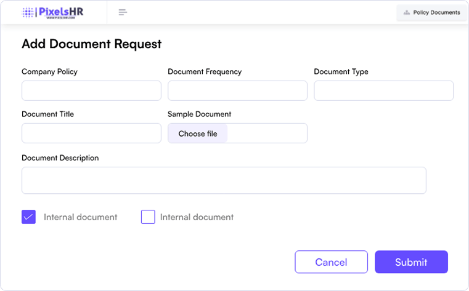
Task: Click inside the Document Description text area
Action: pyautogui.click(x=224, y=180)
